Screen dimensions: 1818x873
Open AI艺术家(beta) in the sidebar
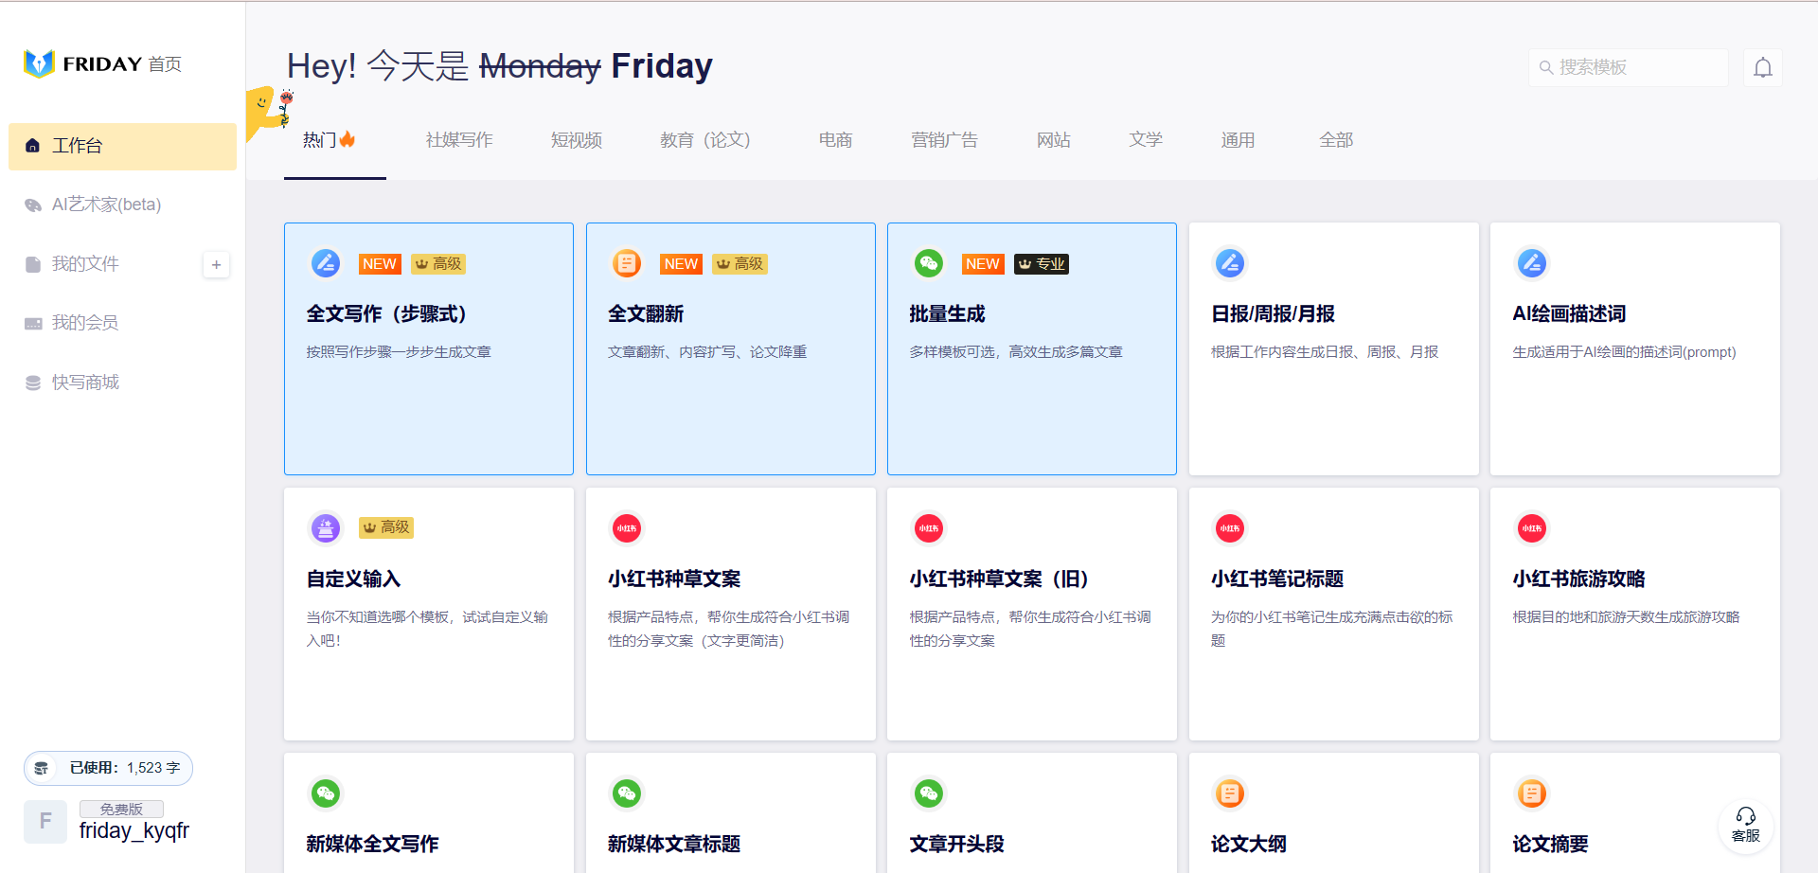pos(106,205)
